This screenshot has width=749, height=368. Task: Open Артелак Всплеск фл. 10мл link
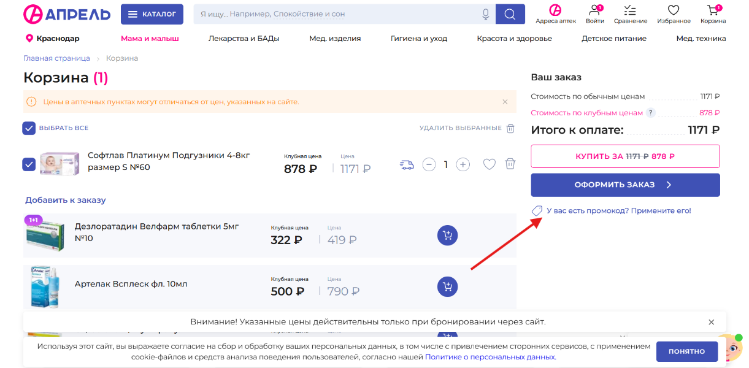[131, 284]
